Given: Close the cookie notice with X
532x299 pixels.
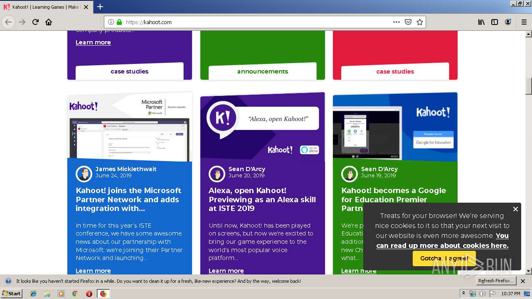Looking at the screenshot, I should (515, 209).
